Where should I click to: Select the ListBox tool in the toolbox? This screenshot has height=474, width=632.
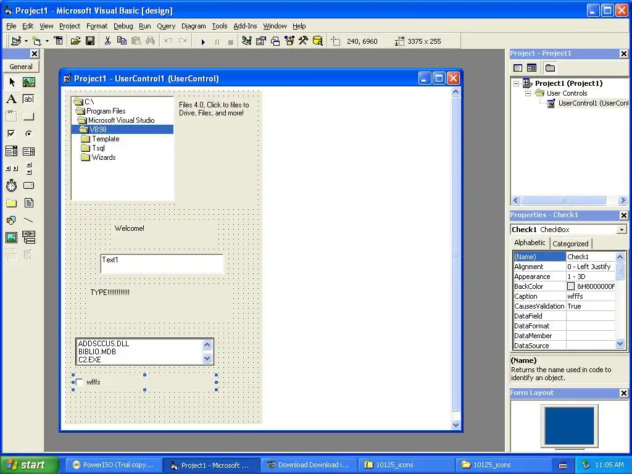[28, 151]
